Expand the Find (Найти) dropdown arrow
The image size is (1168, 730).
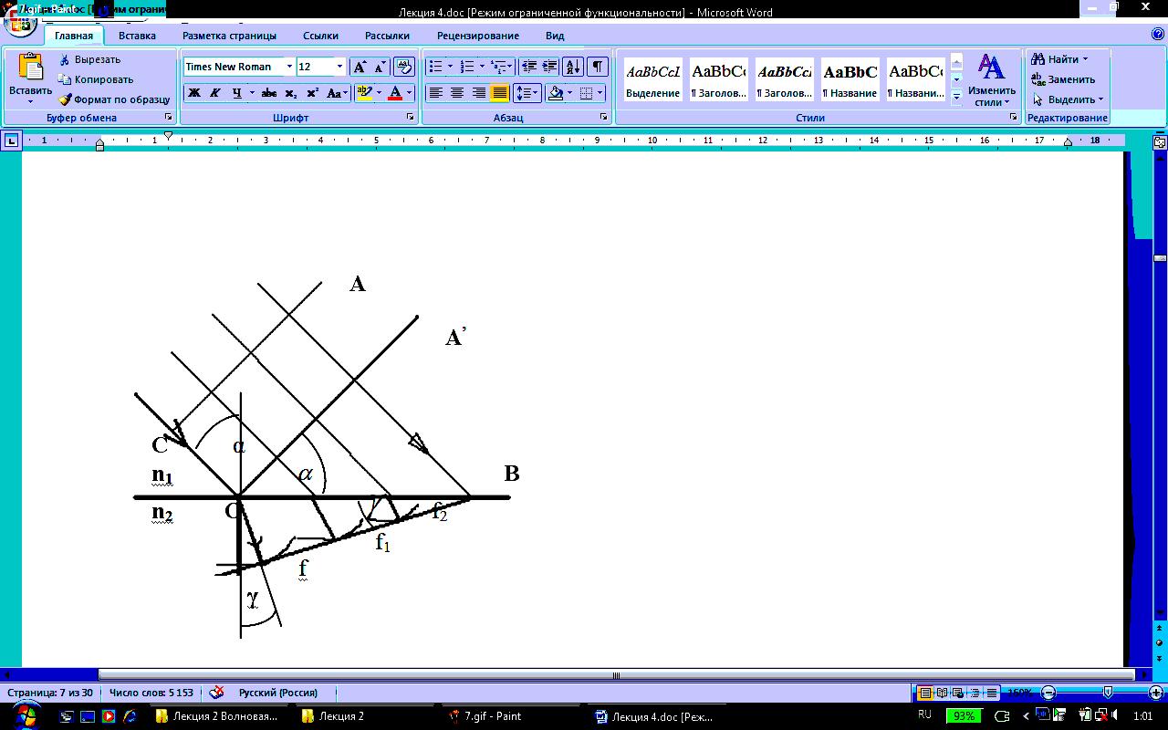click(1085, 59)
